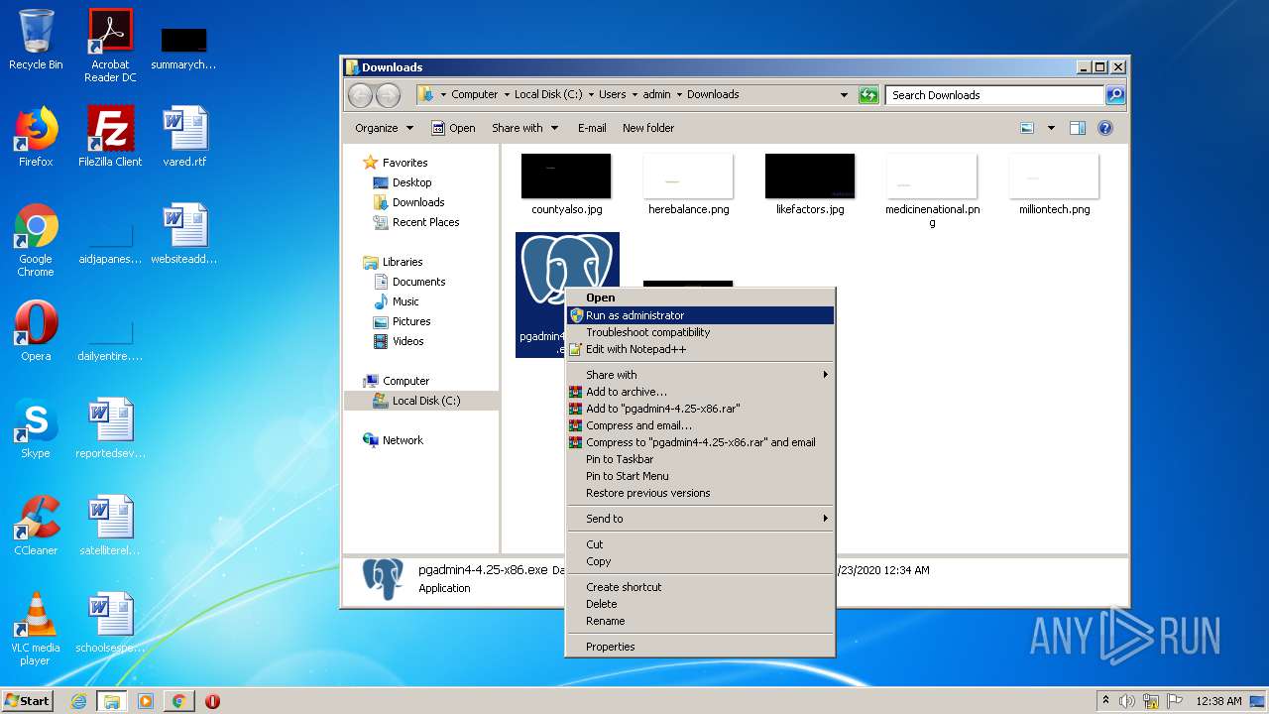Click New folder toolbar button
Viewport: 1269px width, 714px height.
pyautogui.click(x=648, y=128)
